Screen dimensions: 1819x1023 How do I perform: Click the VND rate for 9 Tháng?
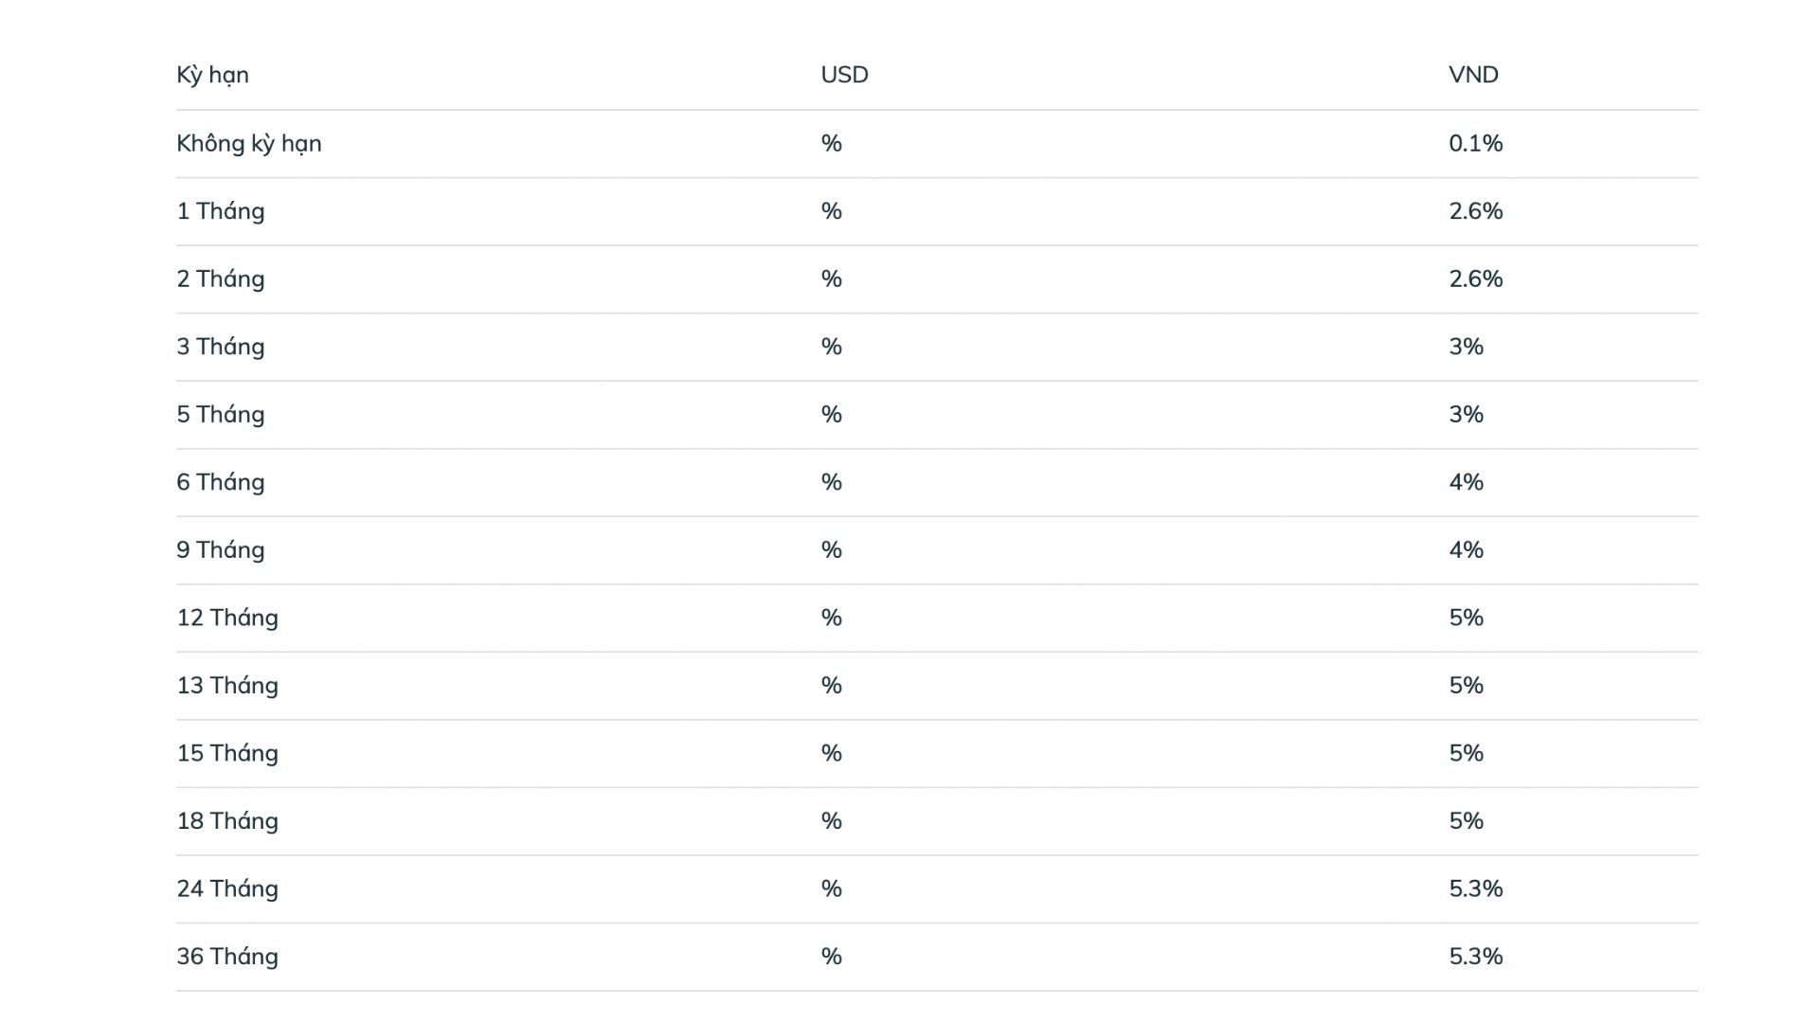click(x=1466, y=549)
